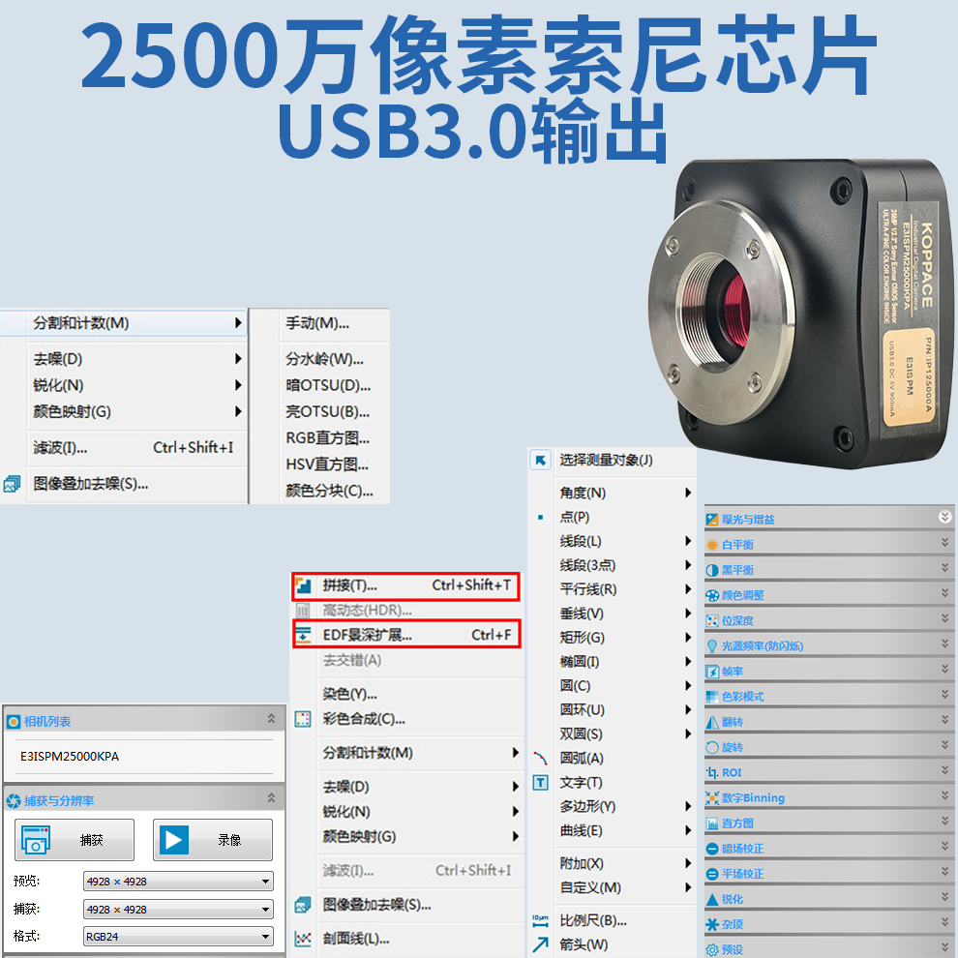
Task: Expand the 曝光与增益 panel
Action: (944, 518)
